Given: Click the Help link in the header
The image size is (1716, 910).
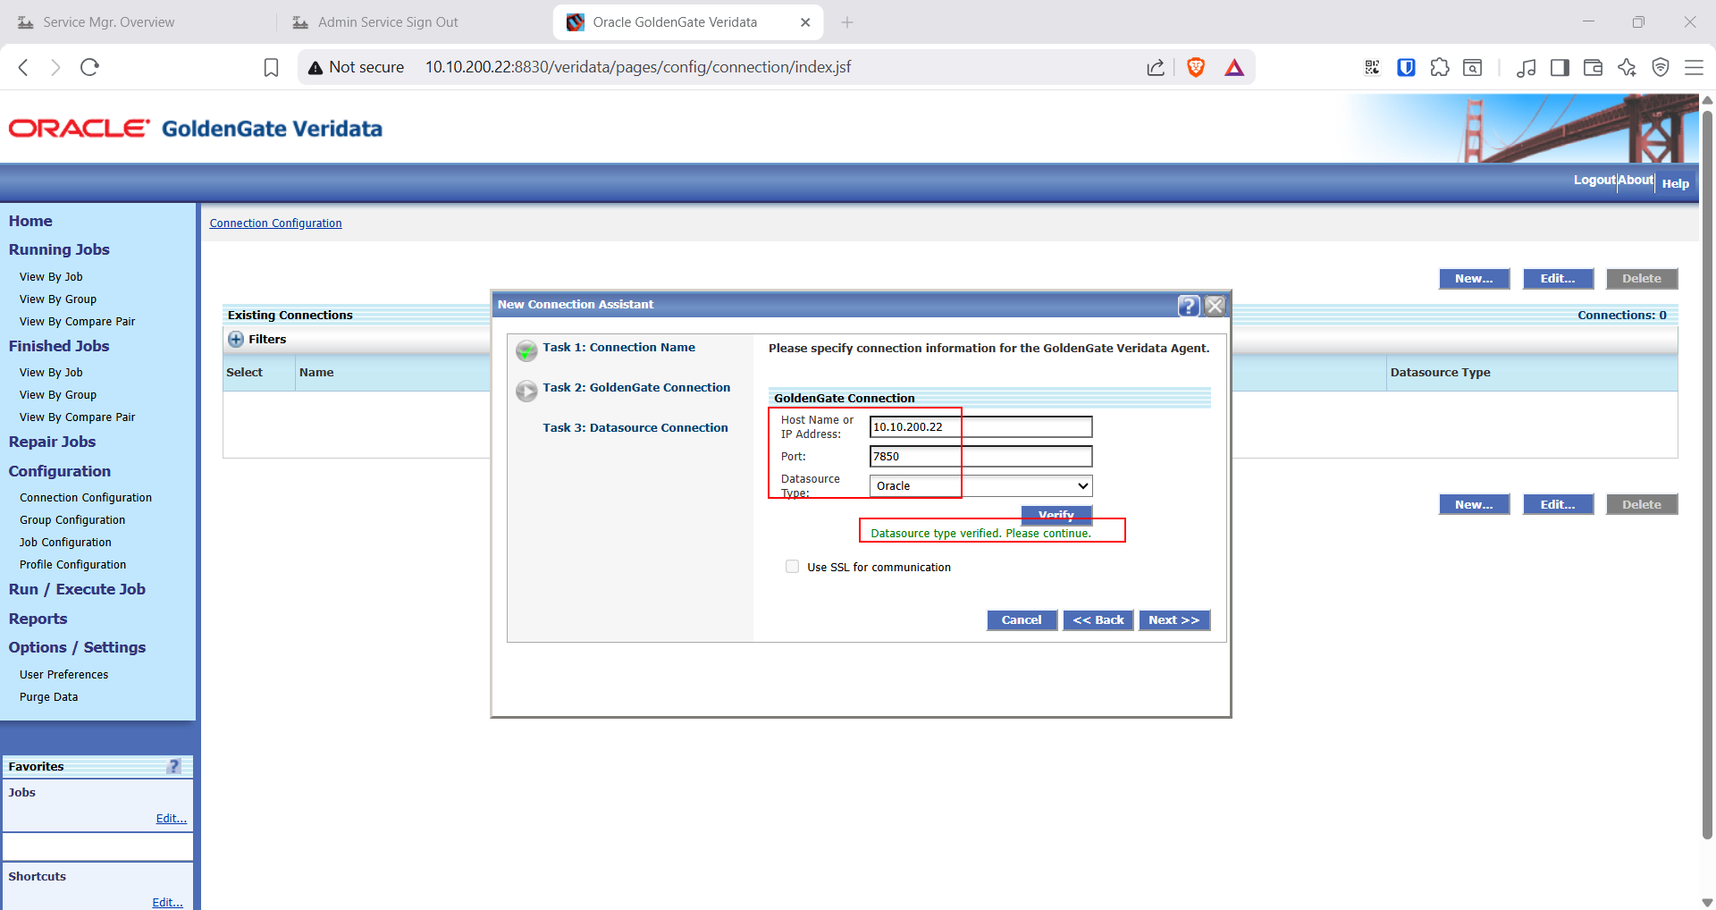Looking at the screenshot, I should [1676, 183].
